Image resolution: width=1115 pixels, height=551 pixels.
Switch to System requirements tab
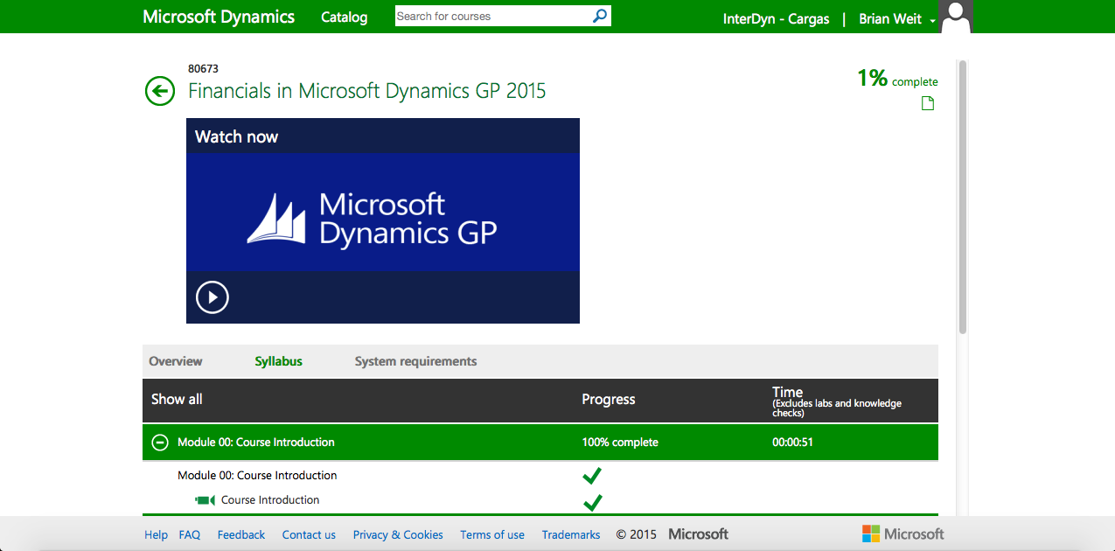point(416,361)
